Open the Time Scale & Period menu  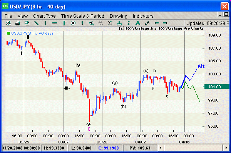tap(83, 16)
